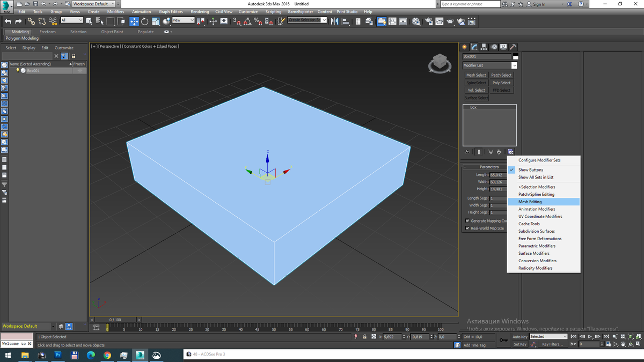Open the Select by Name list icon

[99, 21]
